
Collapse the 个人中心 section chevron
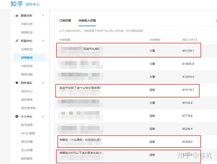pyautogui.click(x=43, y=116)
